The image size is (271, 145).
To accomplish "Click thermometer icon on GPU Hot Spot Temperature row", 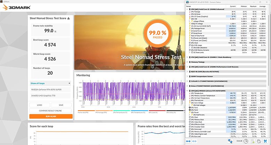I will click(x=190, y=98).
